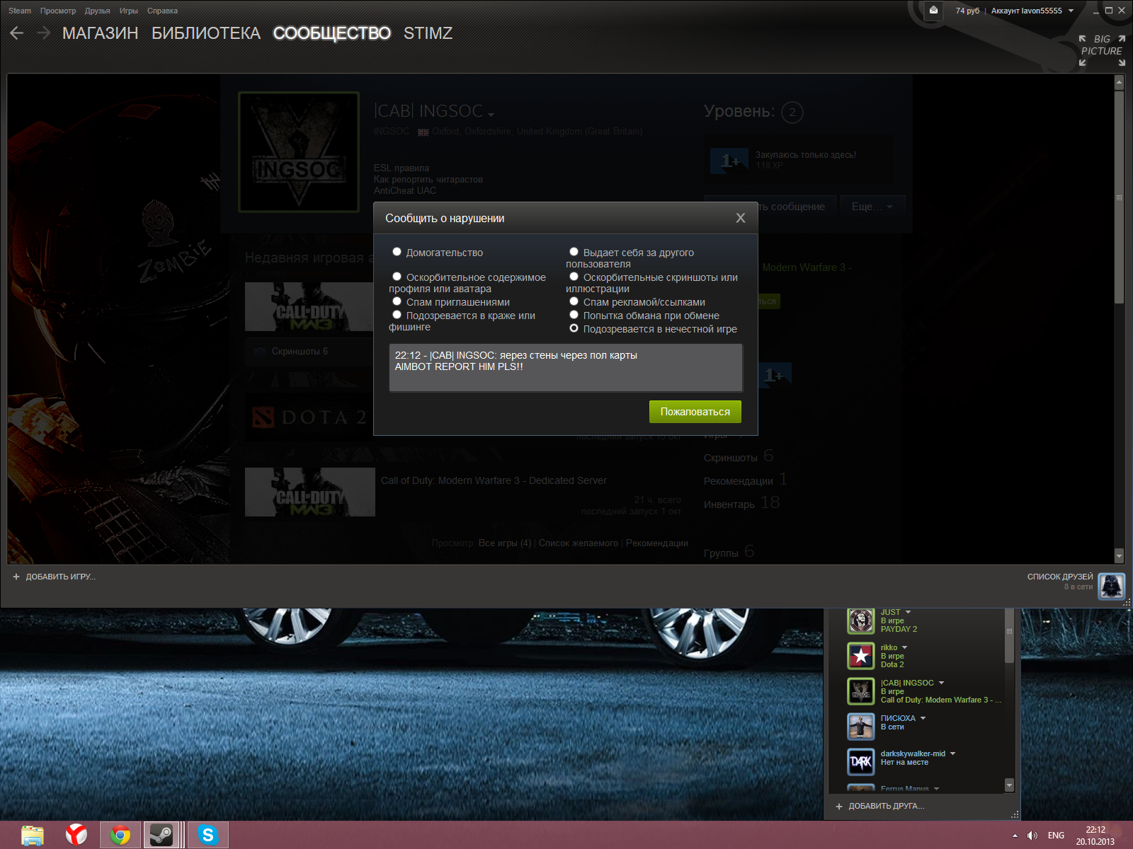Image resolution: width=1133 pixels, height=849 pixels.
Task: Select the Домогательство radio option
Action: [x=397, y=252]
